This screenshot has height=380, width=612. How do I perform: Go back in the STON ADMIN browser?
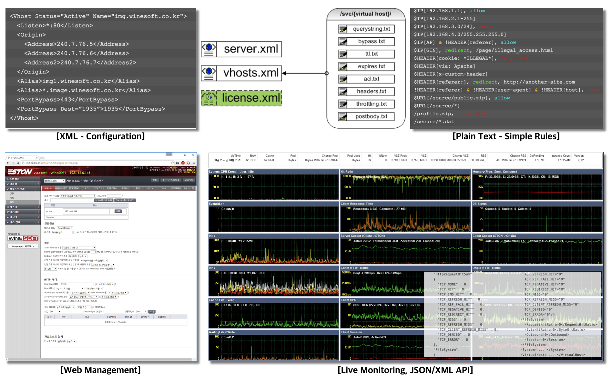click(x=8, y=163)
